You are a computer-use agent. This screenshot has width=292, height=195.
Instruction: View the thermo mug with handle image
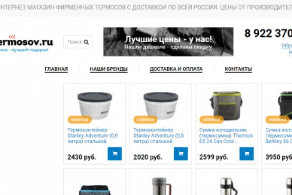[161, 186]
